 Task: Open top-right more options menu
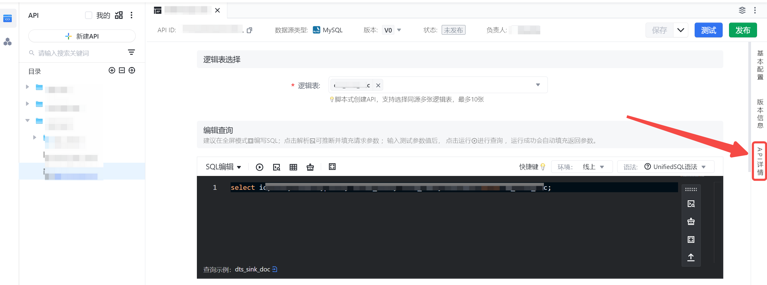(x=755, y=11)
